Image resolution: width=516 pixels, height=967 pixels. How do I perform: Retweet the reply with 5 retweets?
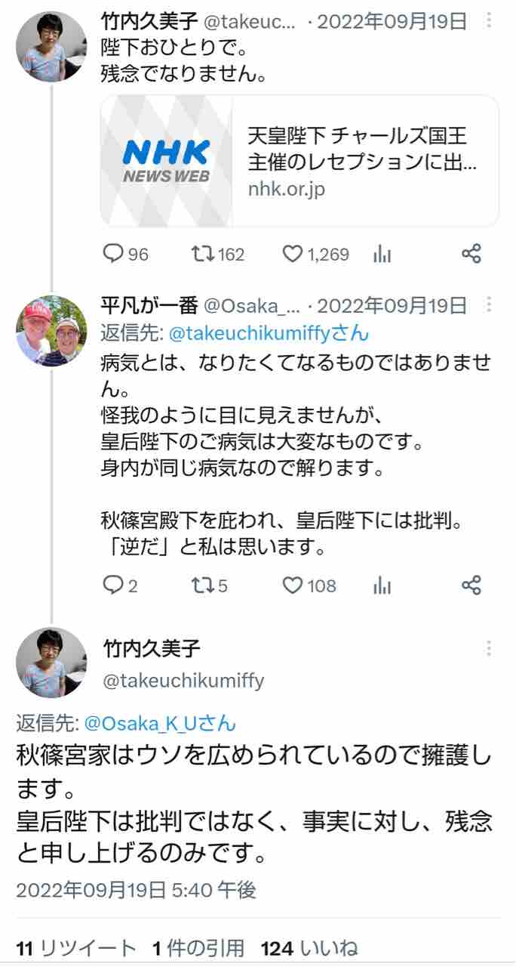click(201, 585)
